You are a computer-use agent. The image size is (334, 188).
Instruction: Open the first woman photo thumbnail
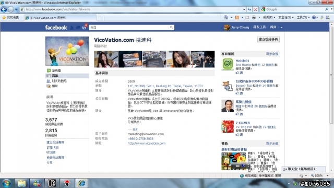[106, 59]
